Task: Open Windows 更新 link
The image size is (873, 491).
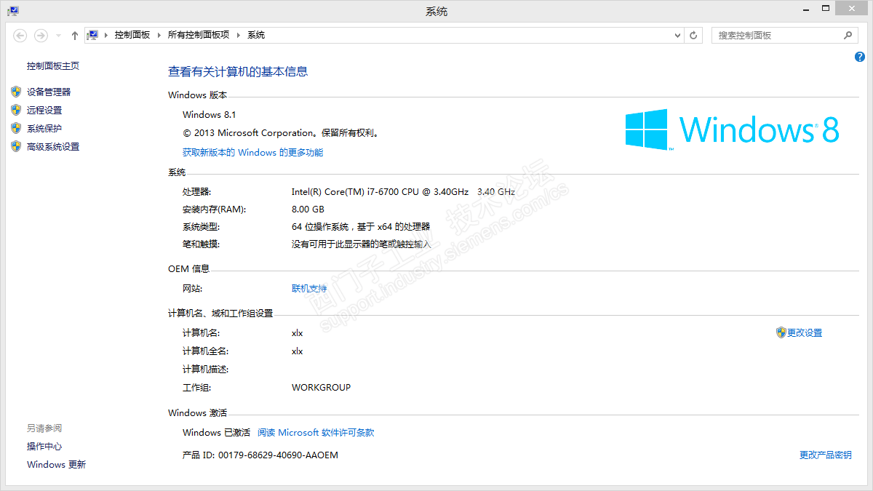Action: pyautogui.click(x=57, y=465)
